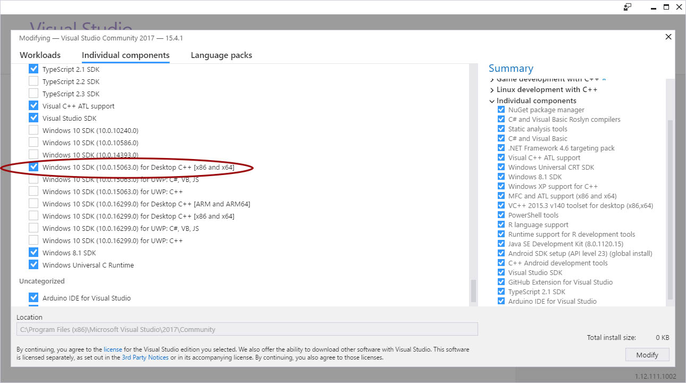The width and height of the screenshot is (686, 383).
Task: Uncheck C++ Android development tools
Action: tap(501, 263)
